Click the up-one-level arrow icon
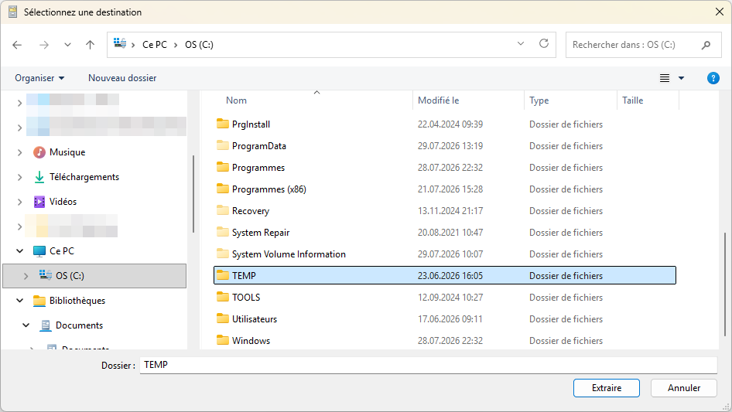Image resolution: width=732 pixels, height=412 pixels. point(90,45)
